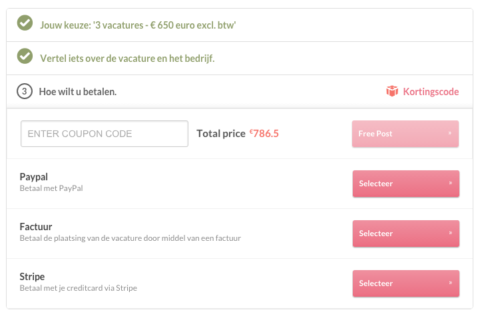Viewport: 480px width, 316px height.
Task: Expand the "Vertel iets over de vacature" step
Action: tap(127, 58)
